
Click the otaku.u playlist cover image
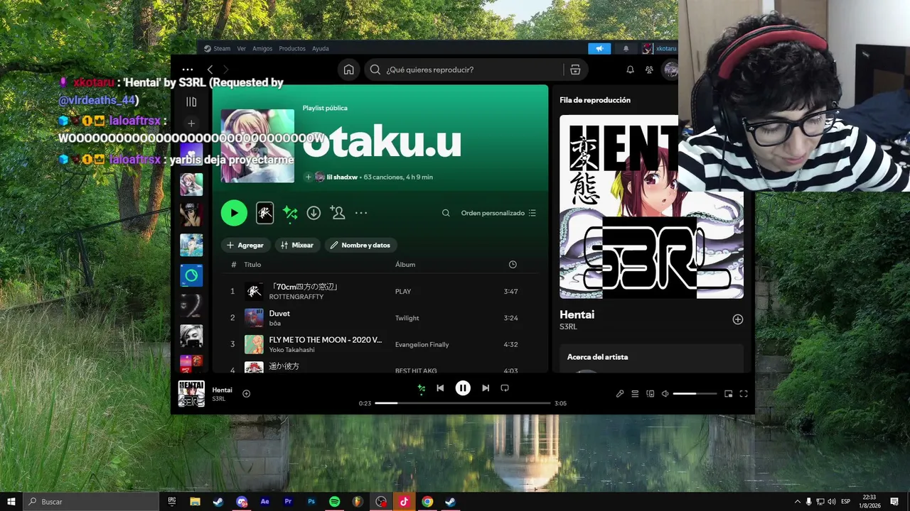click(x=257, y=145)
